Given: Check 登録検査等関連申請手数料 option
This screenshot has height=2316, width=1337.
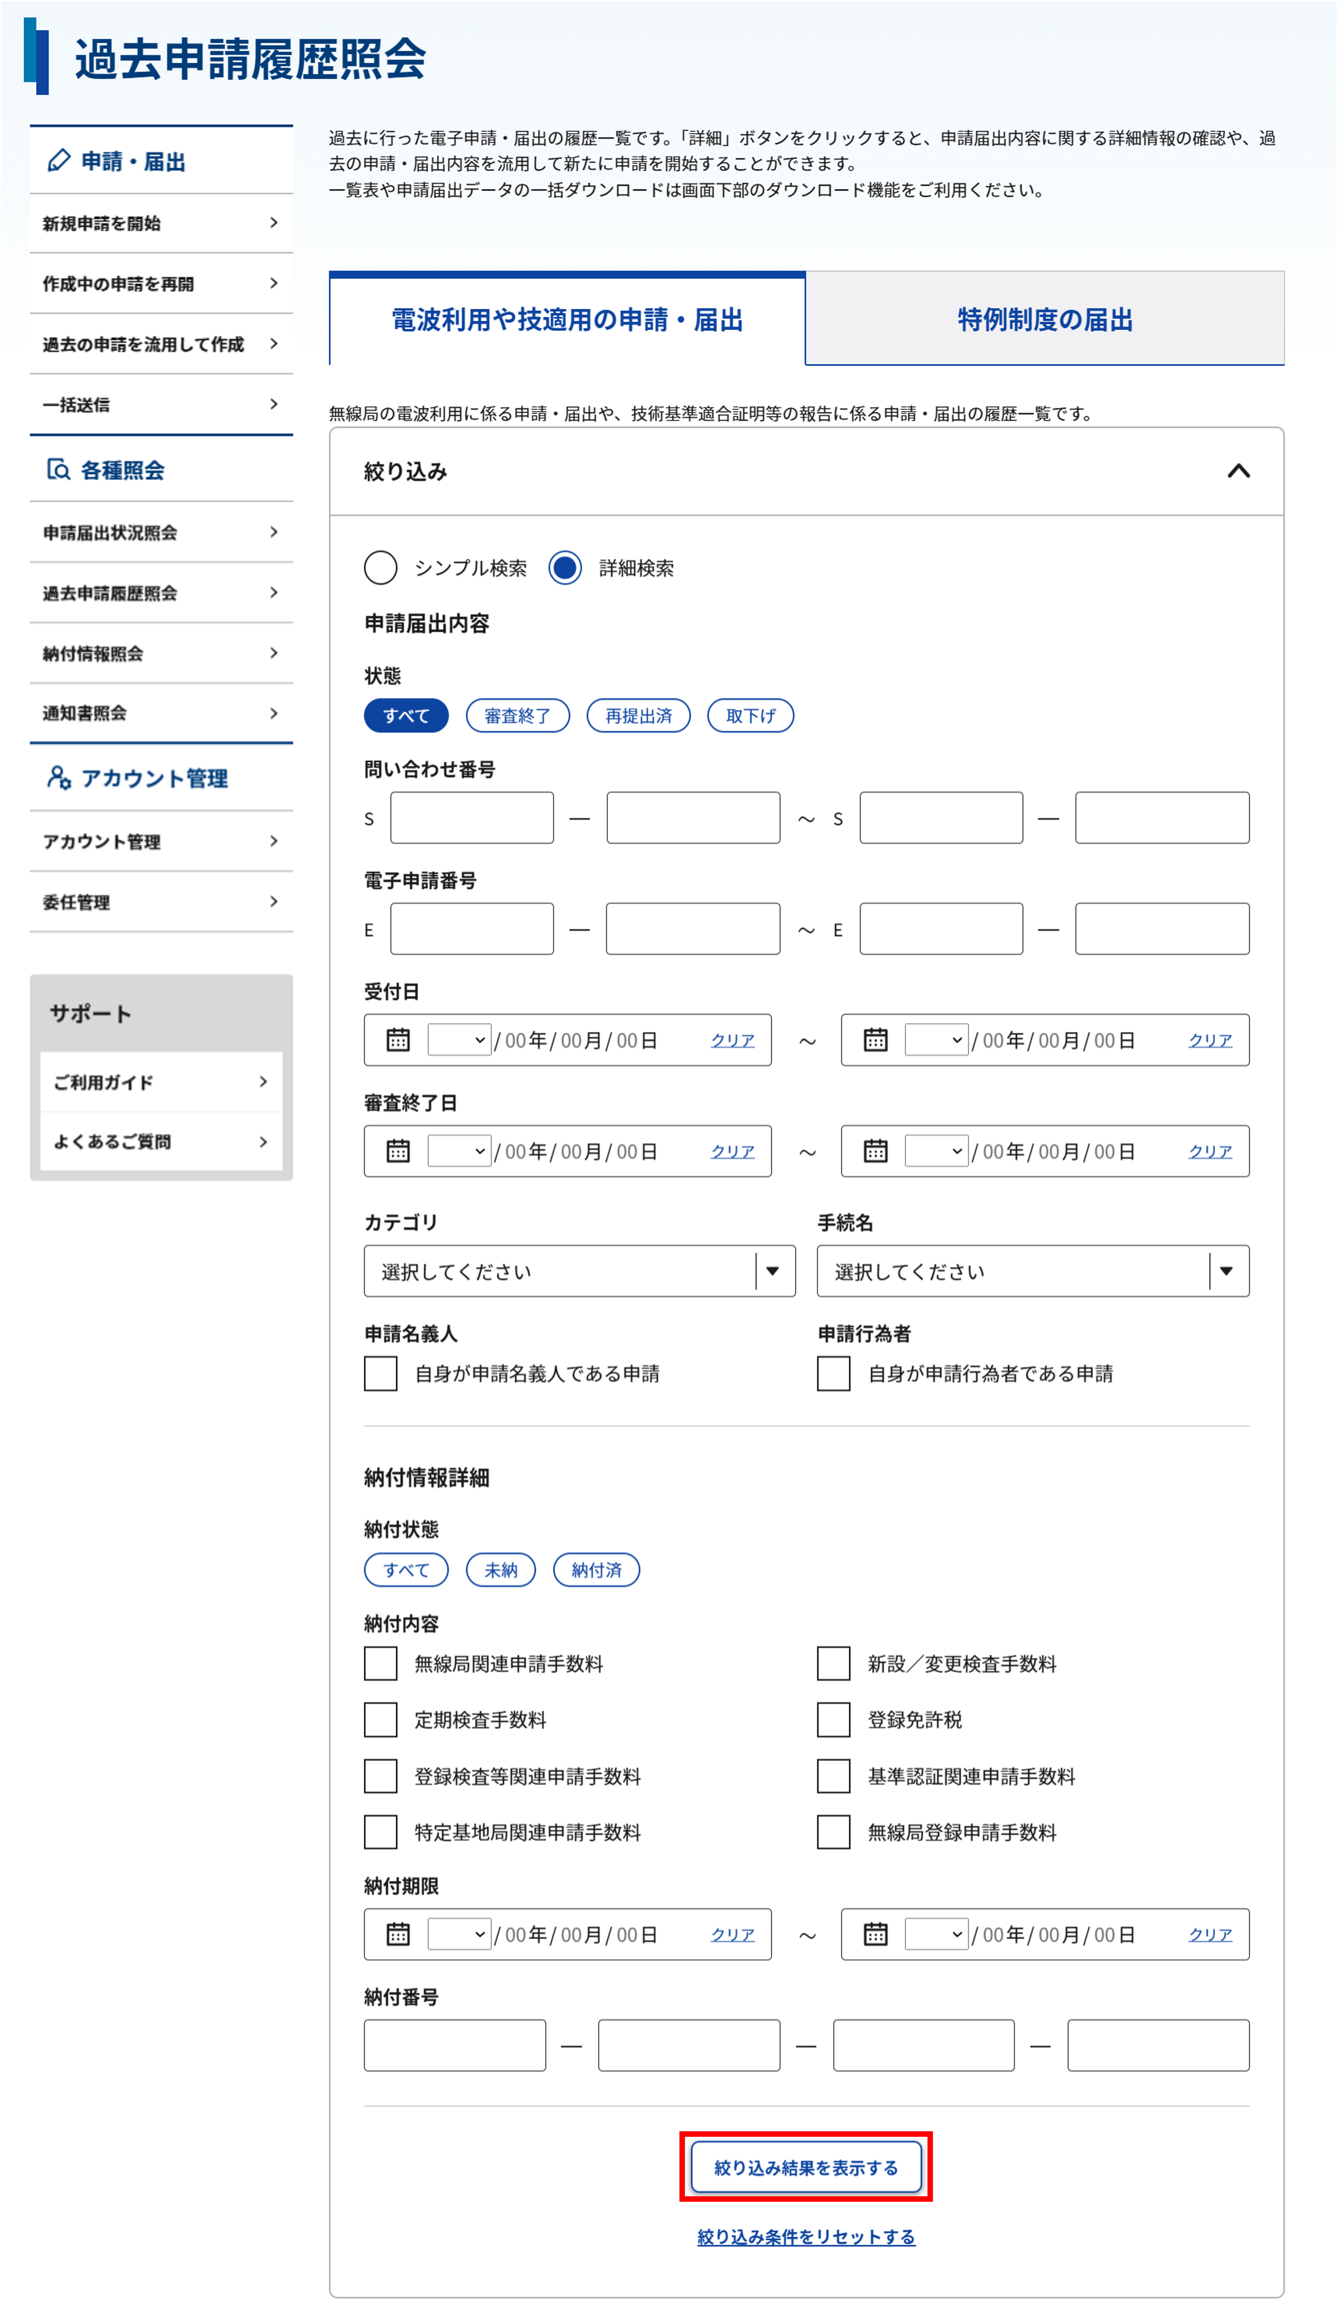Looking at the screenshot, I should click(380, 1776).
